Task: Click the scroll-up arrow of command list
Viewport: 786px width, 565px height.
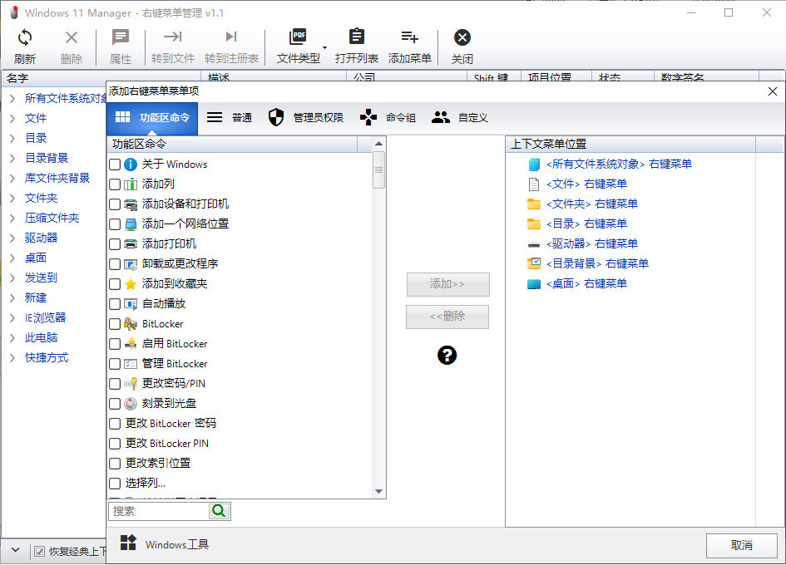Action: click(379, 144)
